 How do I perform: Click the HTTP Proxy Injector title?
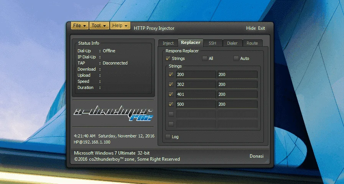coord(154,28)
